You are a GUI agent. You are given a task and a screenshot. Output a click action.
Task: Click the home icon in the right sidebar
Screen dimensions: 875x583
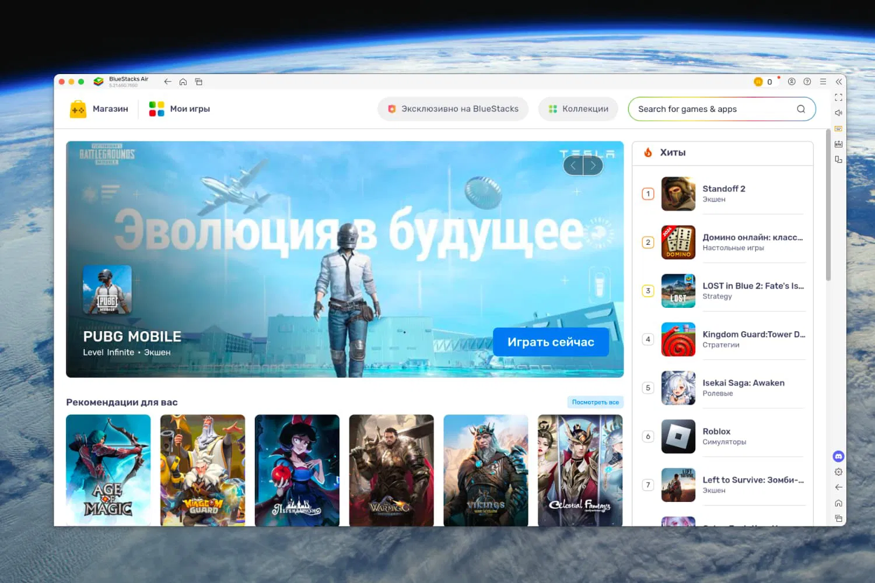click(838, 503)
